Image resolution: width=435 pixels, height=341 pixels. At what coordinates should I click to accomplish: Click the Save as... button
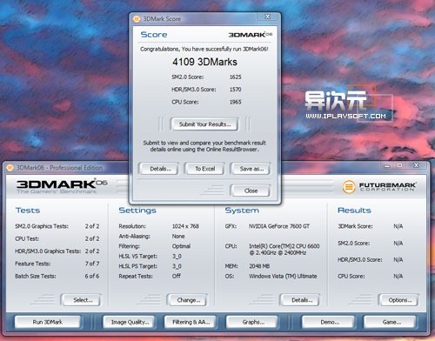(251, 169)
